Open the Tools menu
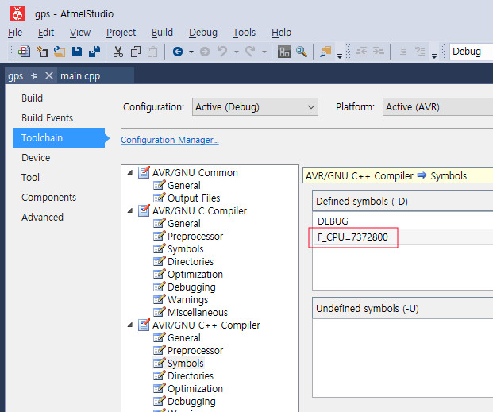The image size is (493, 412). point(245,33)
